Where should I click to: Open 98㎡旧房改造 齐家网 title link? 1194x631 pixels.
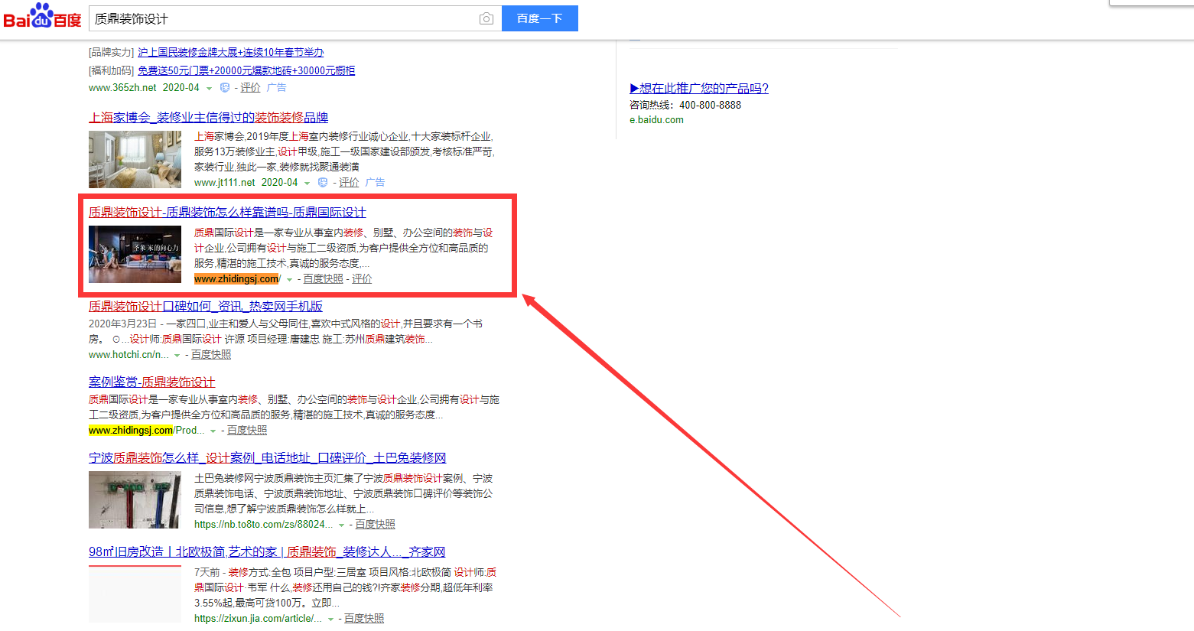pos(267,551)
